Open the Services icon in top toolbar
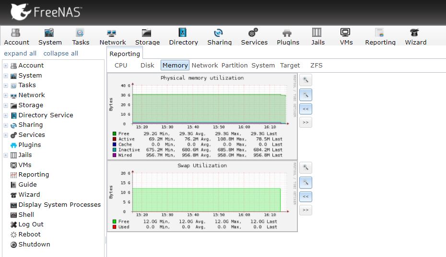 254,37
